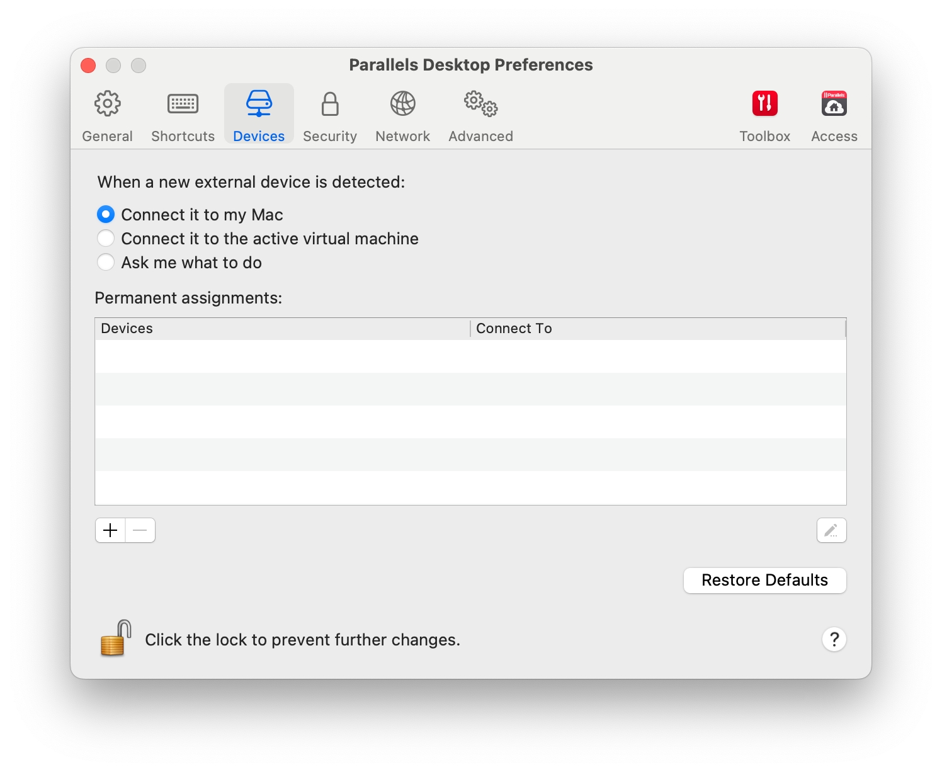Click the first empty row in assignments table
This screenshot has width=942, height=772.
click(470, 356)
